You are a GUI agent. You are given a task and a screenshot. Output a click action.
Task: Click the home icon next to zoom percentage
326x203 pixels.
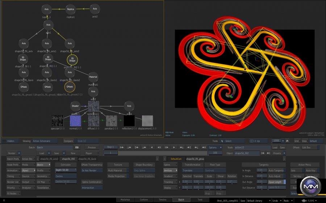[287, 141]
